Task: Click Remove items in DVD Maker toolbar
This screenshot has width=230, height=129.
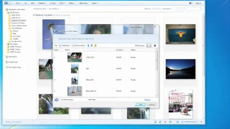Action: [78, 46]
